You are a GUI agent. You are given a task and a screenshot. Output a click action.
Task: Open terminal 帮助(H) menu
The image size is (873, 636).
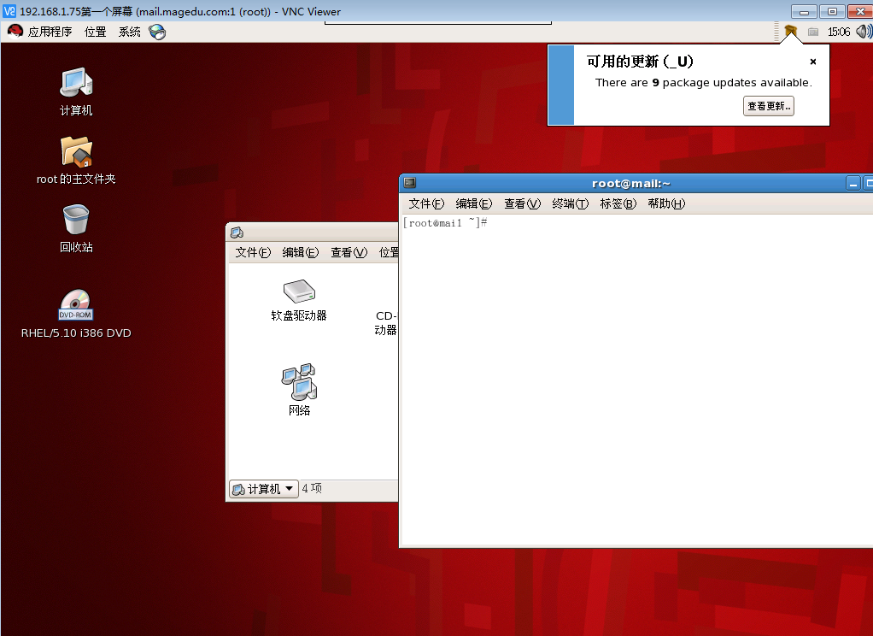click(666, 203)
